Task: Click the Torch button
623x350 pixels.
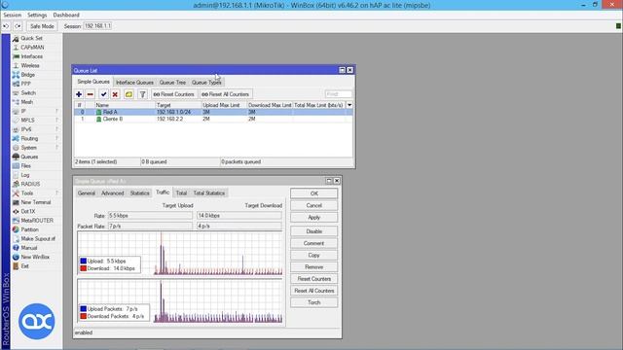Action: pos(313,302)
